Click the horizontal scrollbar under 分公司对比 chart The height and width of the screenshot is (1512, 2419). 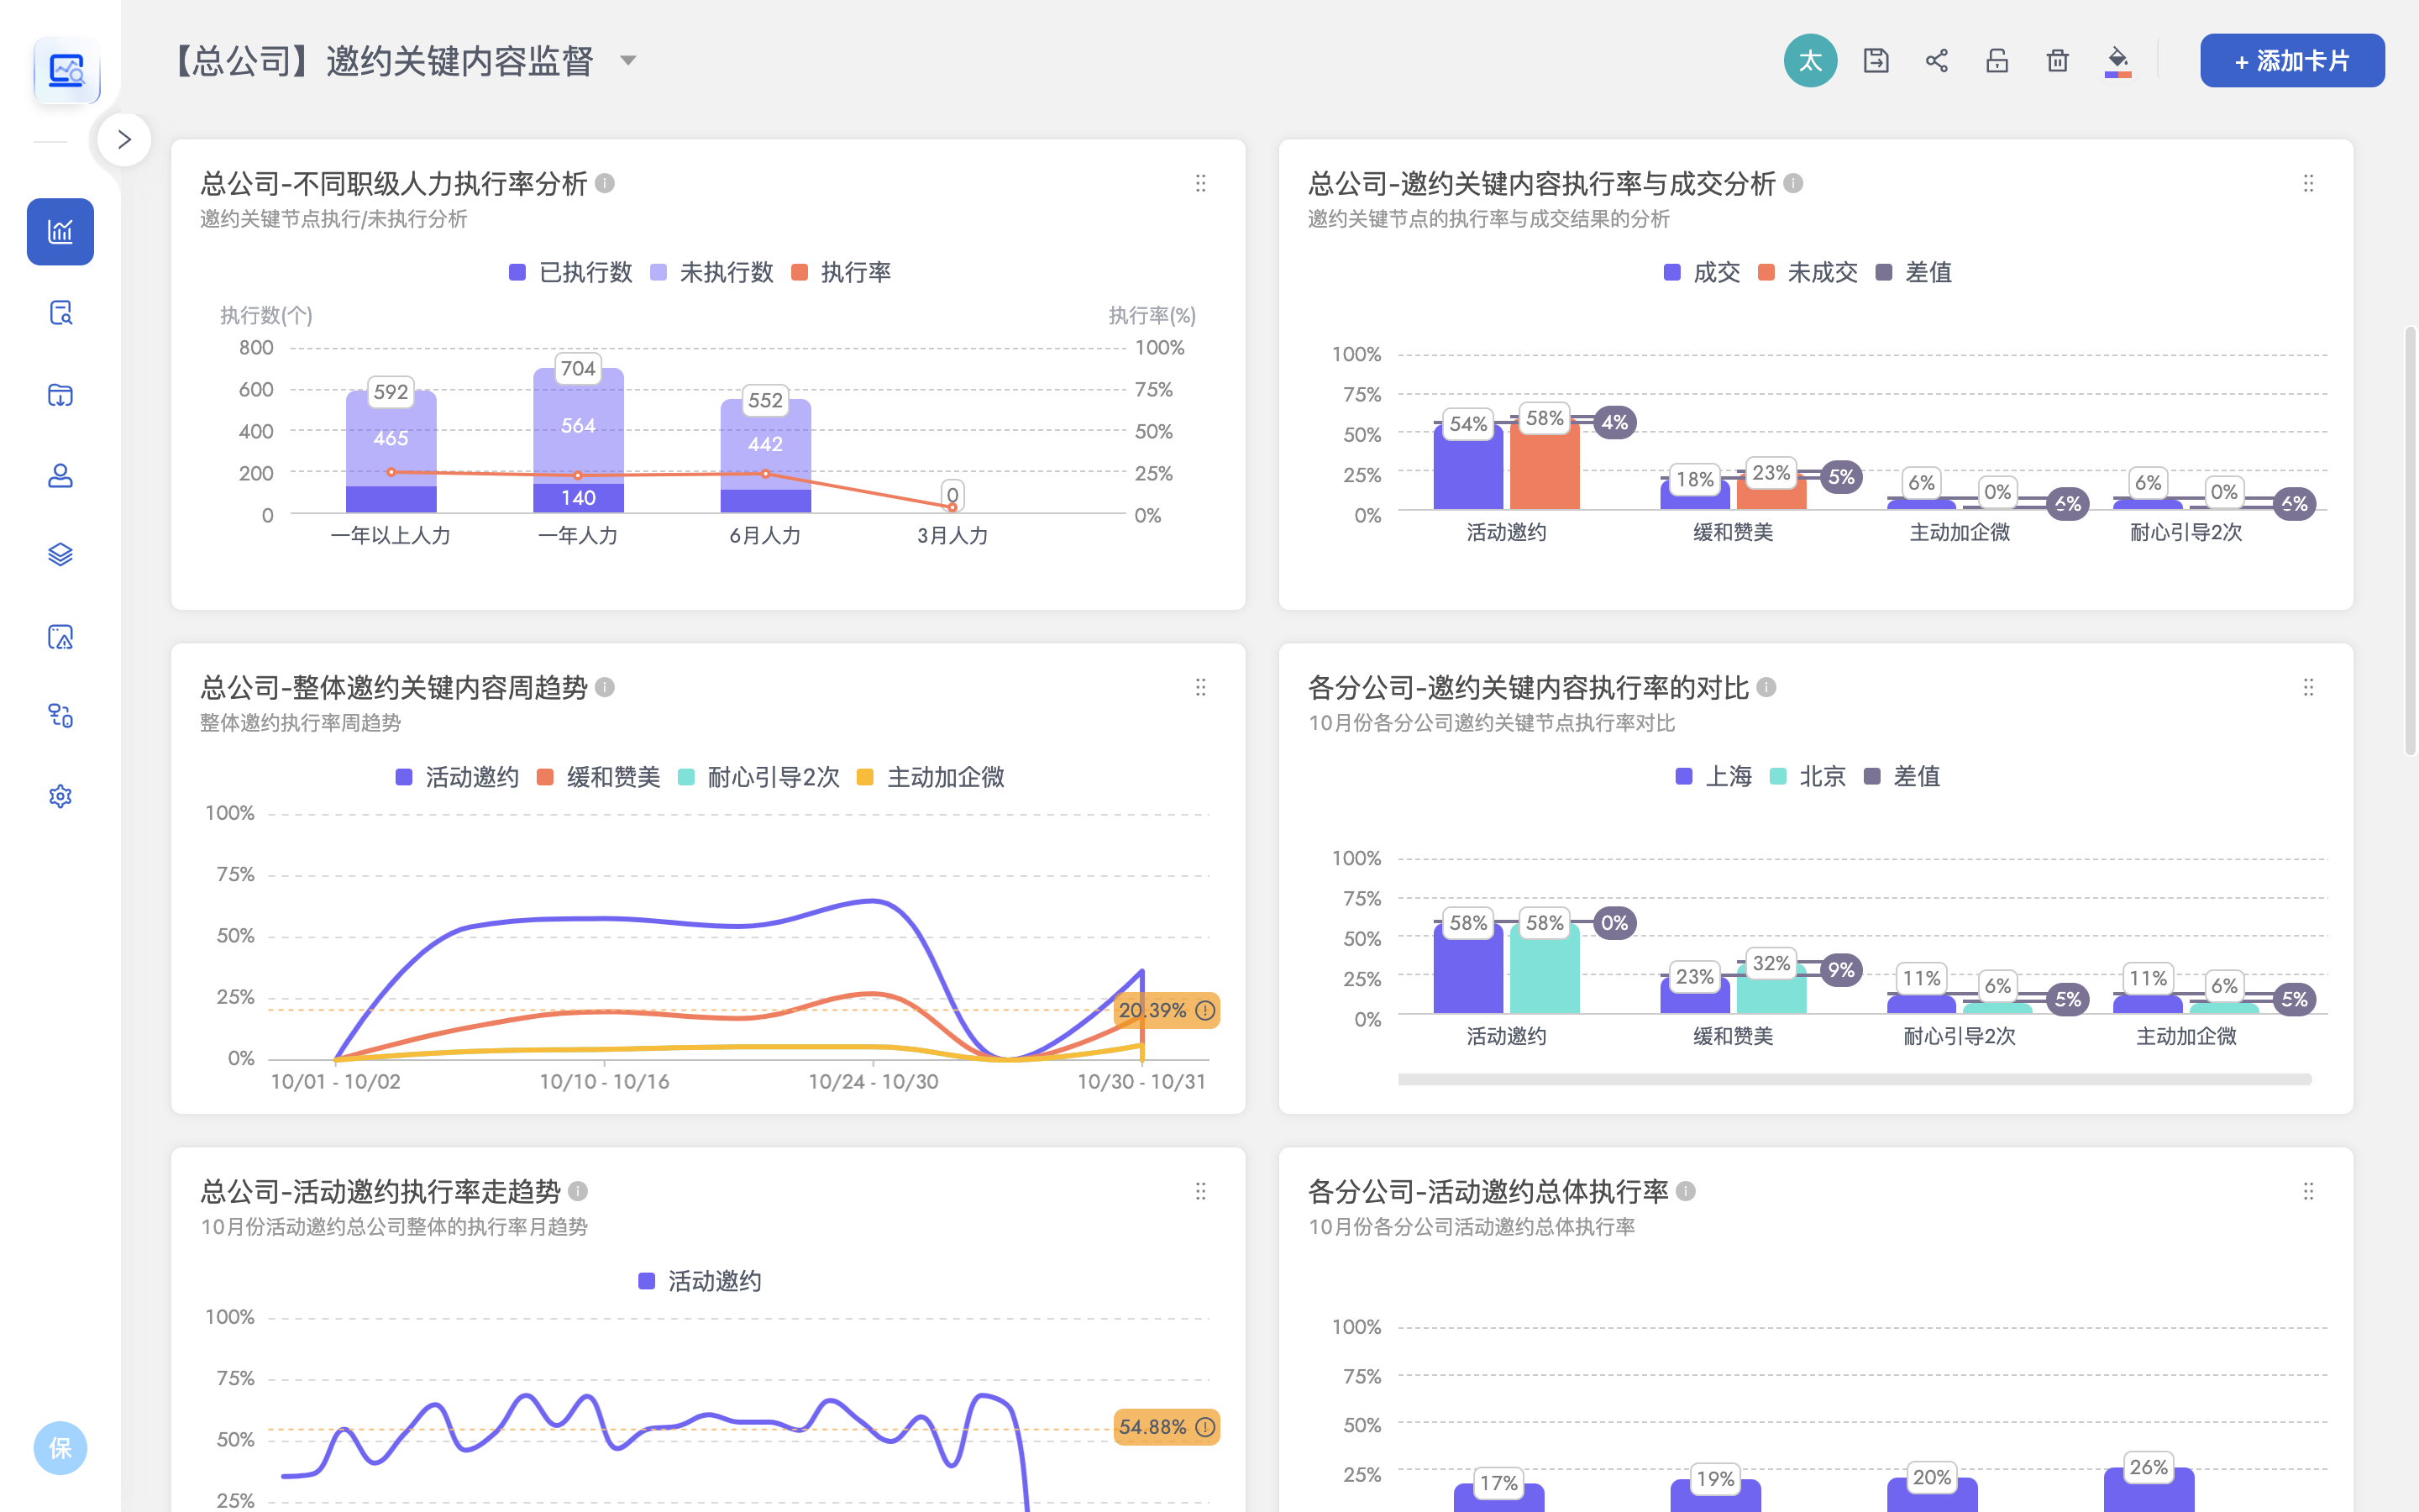point(1855,1079)
